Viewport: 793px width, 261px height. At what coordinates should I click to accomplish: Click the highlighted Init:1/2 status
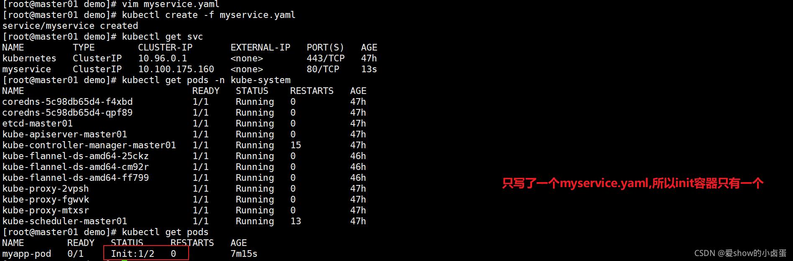coord(133,253)
